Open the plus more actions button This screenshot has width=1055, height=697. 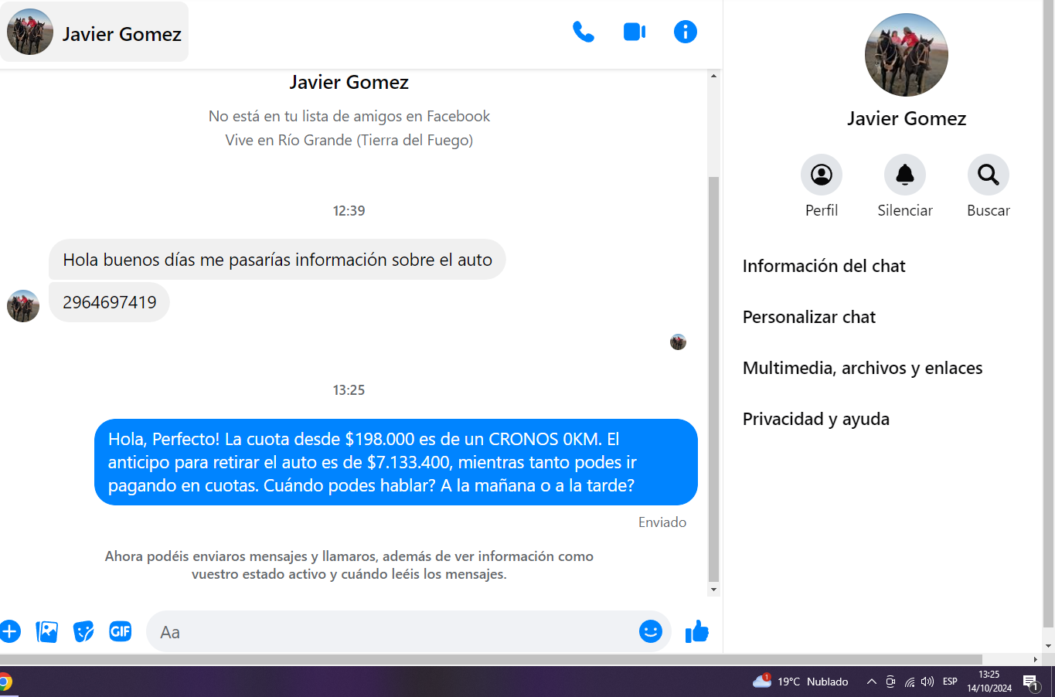[10, 631]
